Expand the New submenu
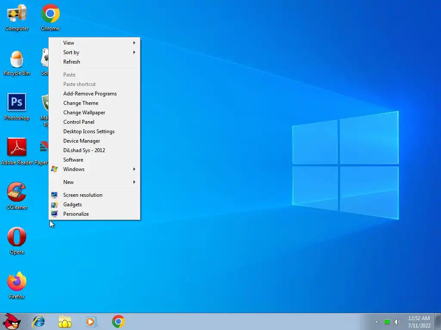Image resolution: width=441 pixels, height=330 pixels. [94, 182]
